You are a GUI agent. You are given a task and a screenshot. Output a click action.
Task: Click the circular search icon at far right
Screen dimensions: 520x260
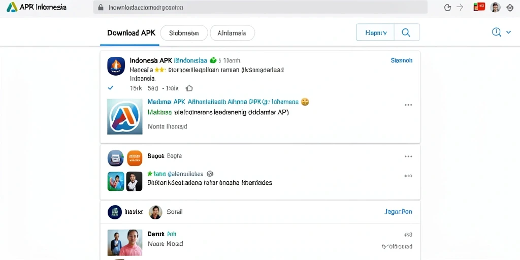pyautogui.click(x=496, y=32)
